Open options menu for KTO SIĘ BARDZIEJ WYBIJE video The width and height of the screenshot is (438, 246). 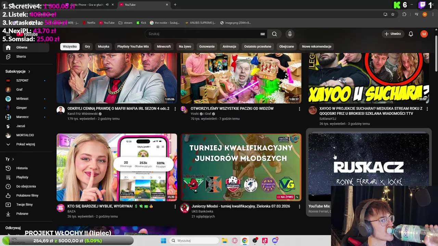click(175, 206)
